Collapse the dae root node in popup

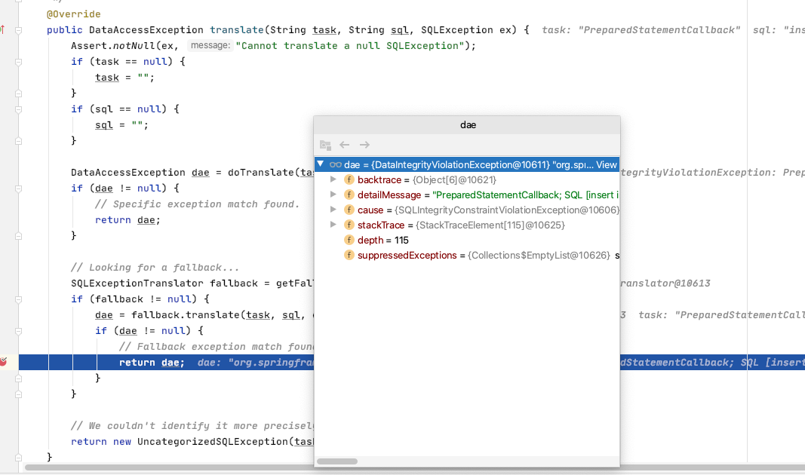(321, 164)
